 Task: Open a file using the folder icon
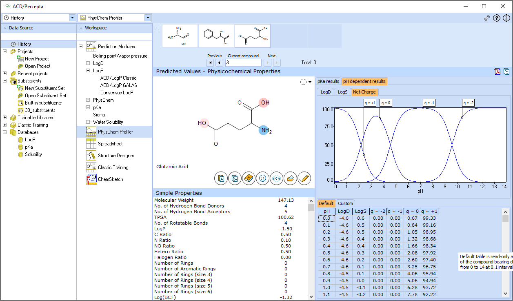coord(290,178)
